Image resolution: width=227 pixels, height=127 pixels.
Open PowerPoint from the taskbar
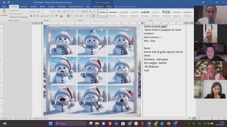click(x=168, y=123)
